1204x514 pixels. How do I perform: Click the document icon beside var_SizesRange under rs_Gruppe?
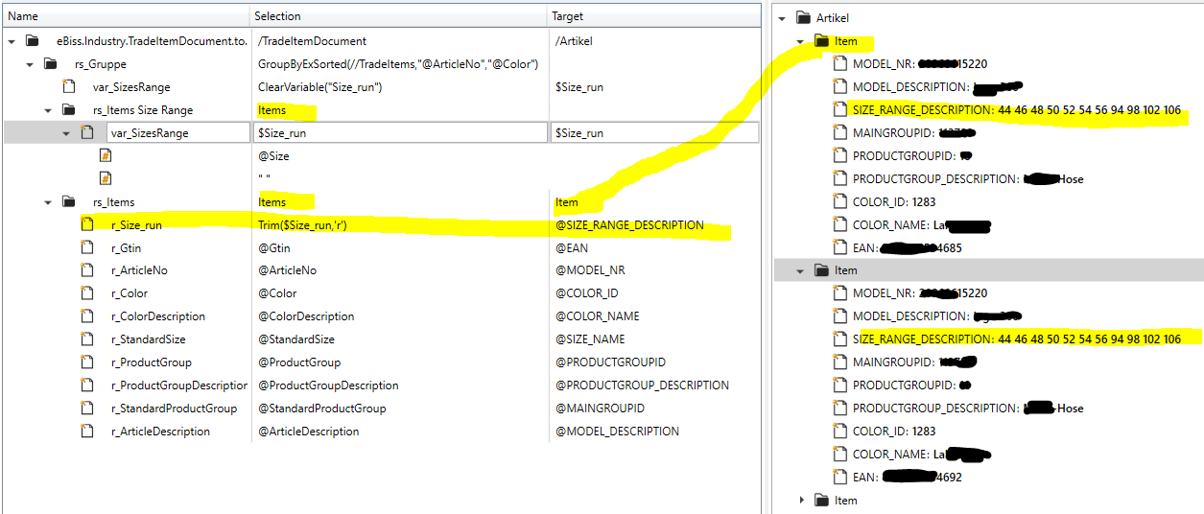tap(69, 87)
